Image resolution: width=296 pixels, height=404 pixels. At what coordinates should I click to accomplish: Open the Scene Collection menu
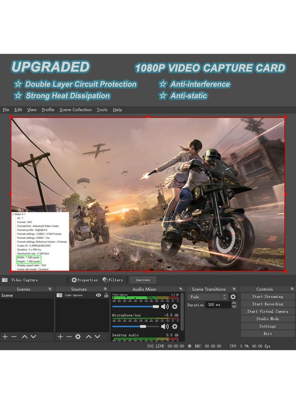click(75, 110)
